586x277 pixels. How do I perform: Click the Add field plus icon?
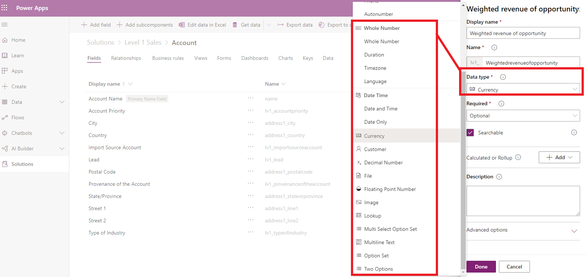84,25
